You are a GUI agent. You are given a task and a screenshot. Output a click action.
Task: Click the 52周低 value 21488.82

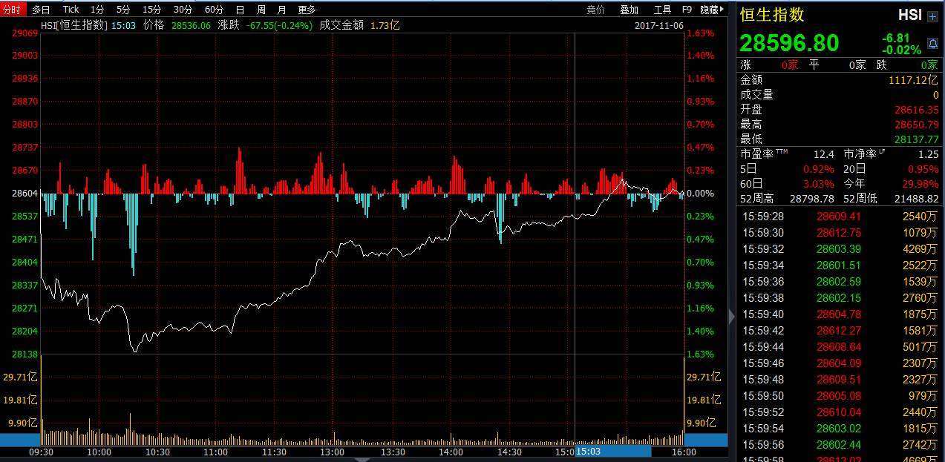click(916, 198)
